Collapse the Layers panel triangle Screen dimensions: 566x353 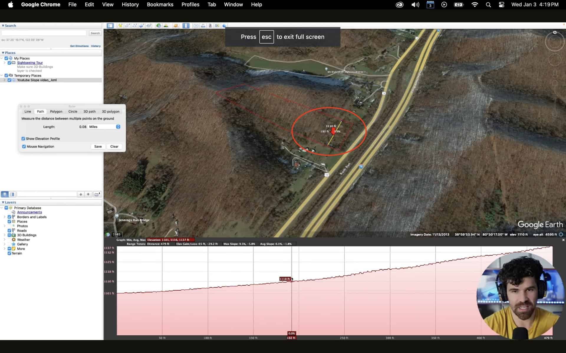[3, 202]
